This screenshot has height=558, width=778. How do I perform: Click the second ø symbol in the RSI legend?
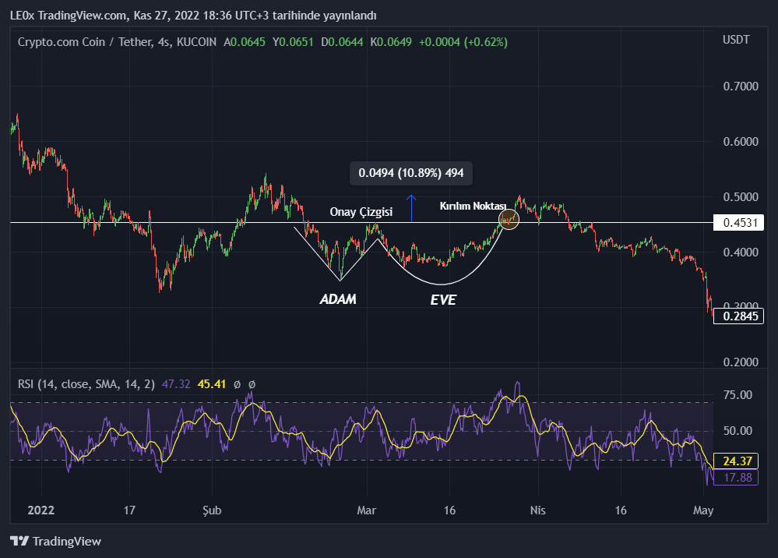(x=252, y=383)
